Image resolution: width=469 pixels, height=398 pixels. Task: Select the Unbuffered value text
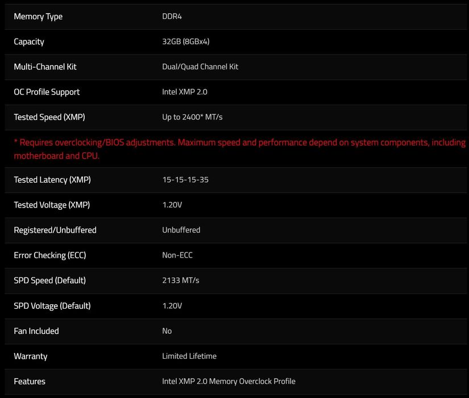pos(181,230)
